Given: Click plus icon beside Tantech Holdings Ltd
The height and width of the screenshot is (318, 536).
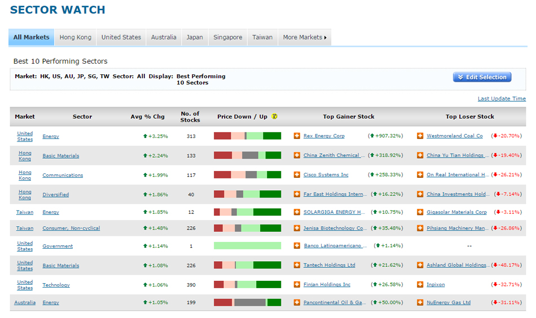Looking at the screenshot, I should (297, 265).
